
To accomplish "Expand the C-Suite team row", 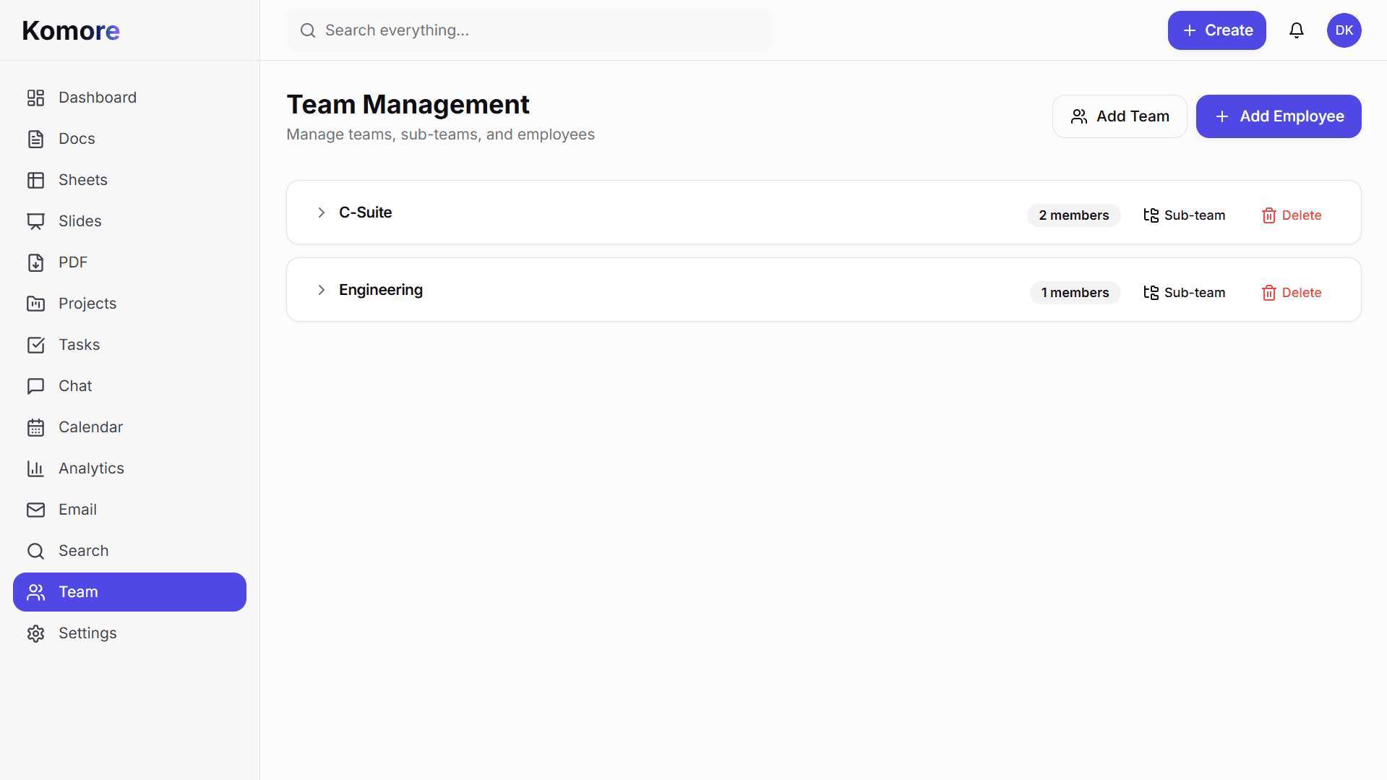I will [321, 212].
